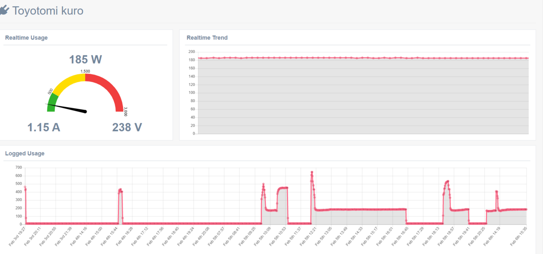This screenshot has height=254, width=543.
Task: Click the Feb 5th 18:57 axis label
Action: [x=445, y=236]
